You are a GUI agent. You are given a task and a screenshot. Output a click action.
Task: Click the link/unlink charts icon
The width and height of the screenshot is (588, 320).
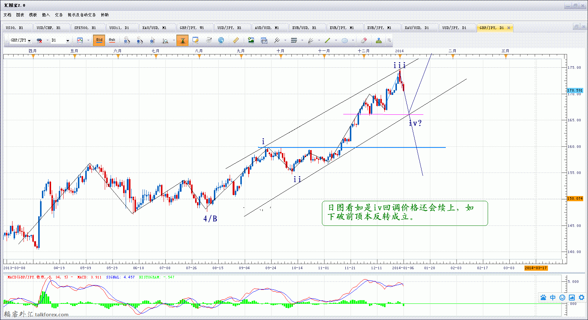(39, 40)
